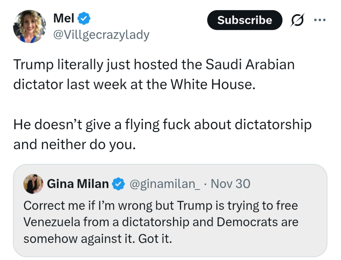The image size is (341, 260).
Task: Click the quoted line starting "Venezuela from a dictatorship"
Action: pyautogui.click(x=161, y=222)
